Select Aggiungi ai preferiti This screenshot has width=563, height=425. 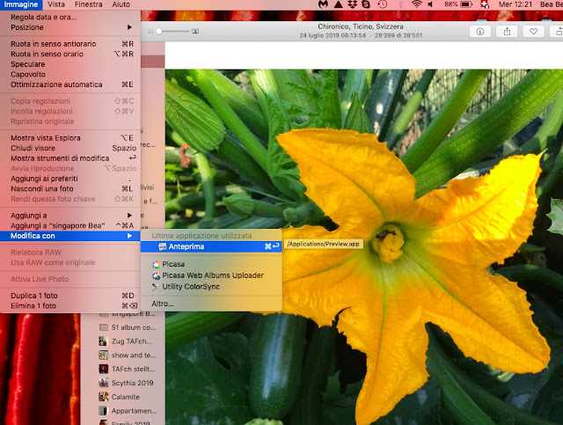click(70, 179)
